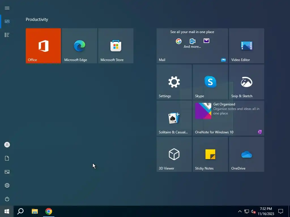Open Settings from the Start sidebar gear

(7, 185)
